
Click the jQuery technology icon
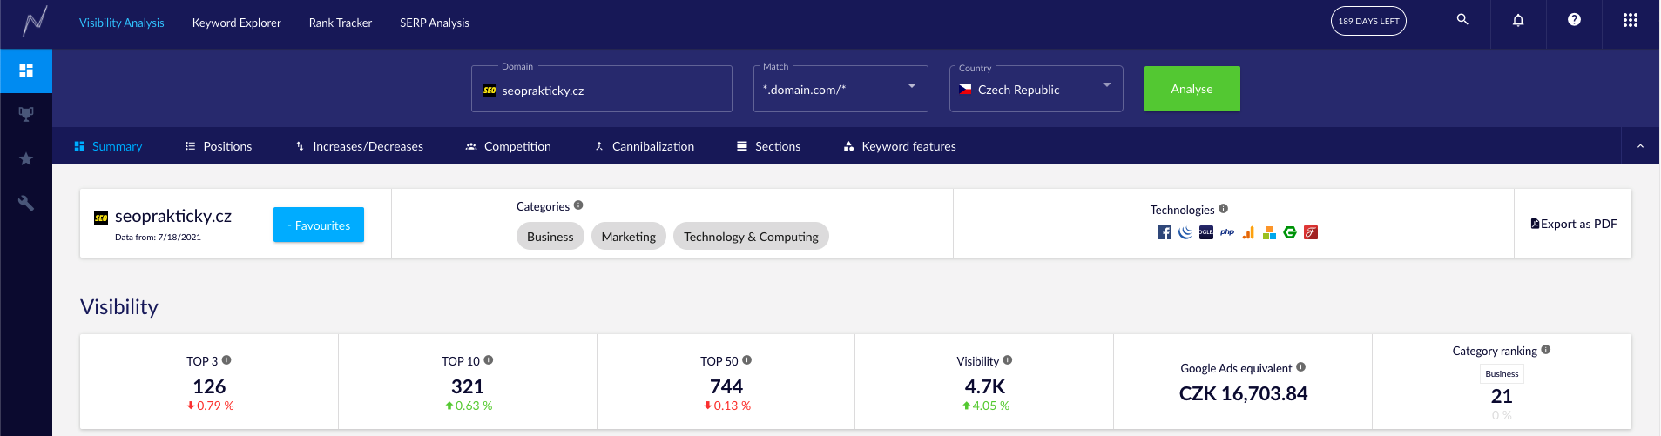tap(1185, 232)
